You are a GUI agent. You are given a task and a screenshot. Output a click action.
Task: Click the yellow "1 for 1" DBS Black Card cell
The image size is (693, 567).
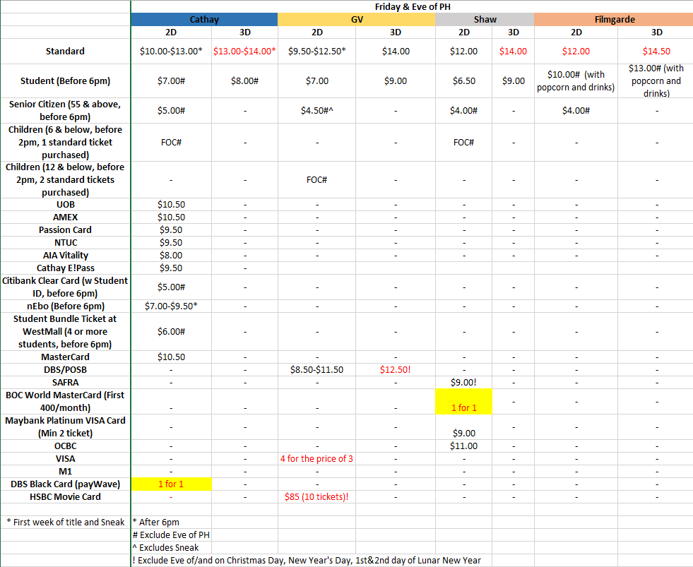pyautogui.click(x=171, y=484)
